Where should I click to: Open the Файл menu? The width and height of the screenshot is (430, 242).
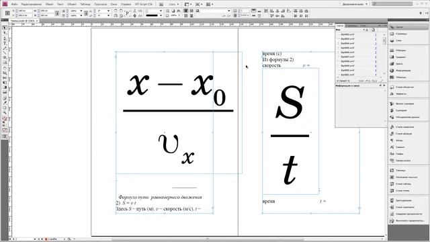[14, 5]
